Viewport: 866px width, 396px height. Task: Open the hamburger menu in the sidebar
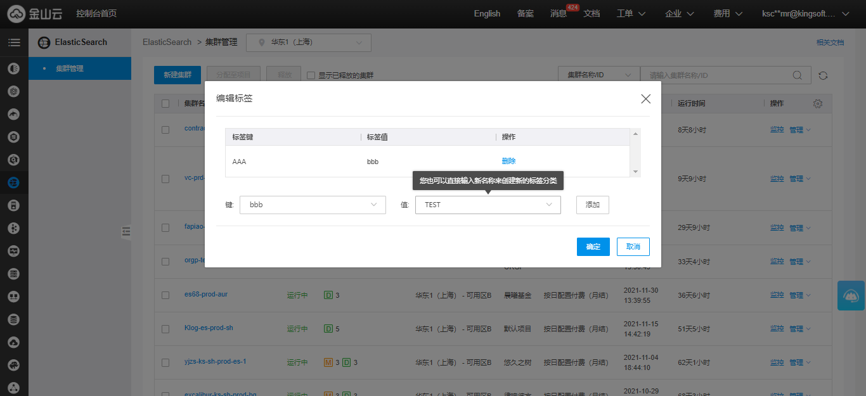[x=14, y=42]
